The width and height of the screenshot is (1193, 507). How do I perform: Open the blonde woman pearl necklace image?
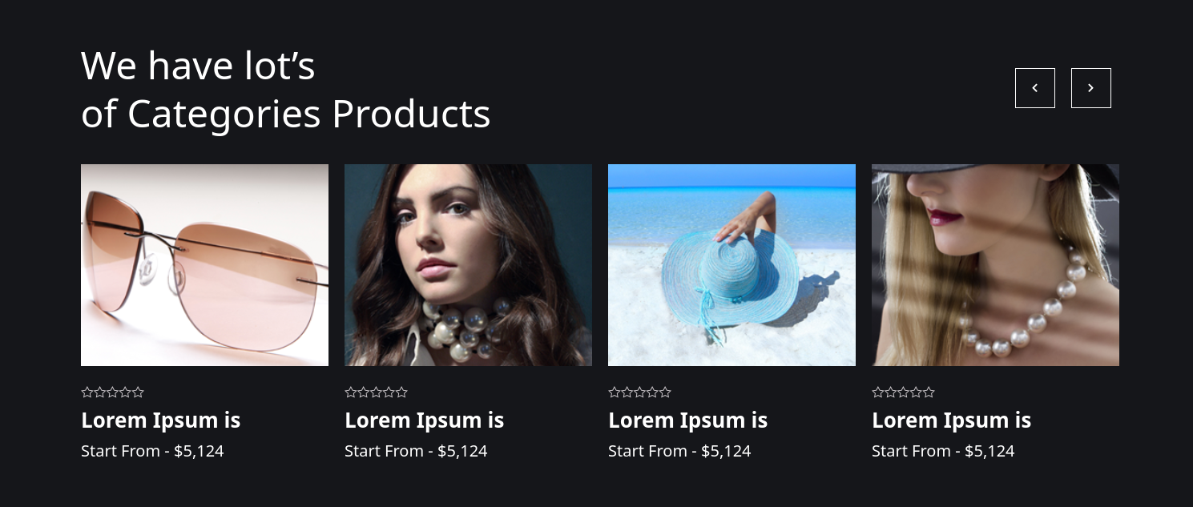[995, 265]
